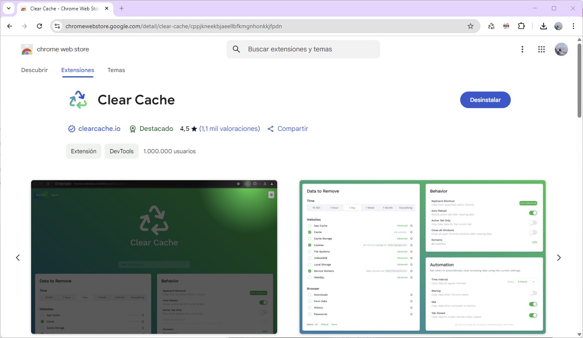Click the Destacado label
This screenshot has height=338, width=583.
[x=156, y=129]
